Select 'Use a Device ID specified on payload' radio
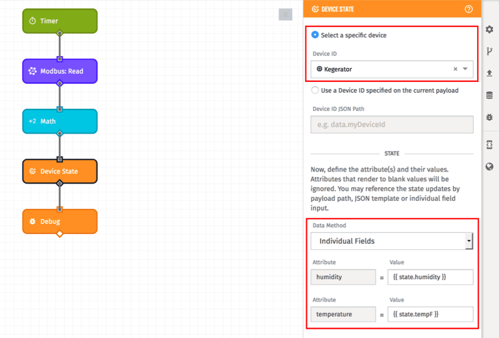The height and width of the screenshot is (338, 499). click(x=315, y=90)
